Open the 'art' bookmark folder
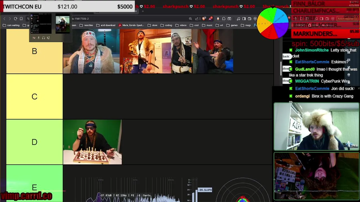360x202 pixels. [x=219, y=25]
